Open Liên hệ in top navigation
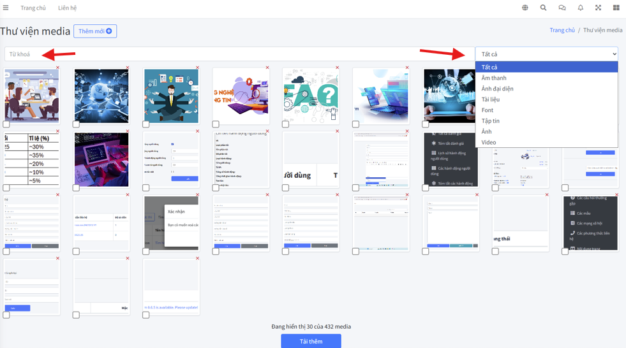This screenshot has height=348, width=626. tap(67, 8)
